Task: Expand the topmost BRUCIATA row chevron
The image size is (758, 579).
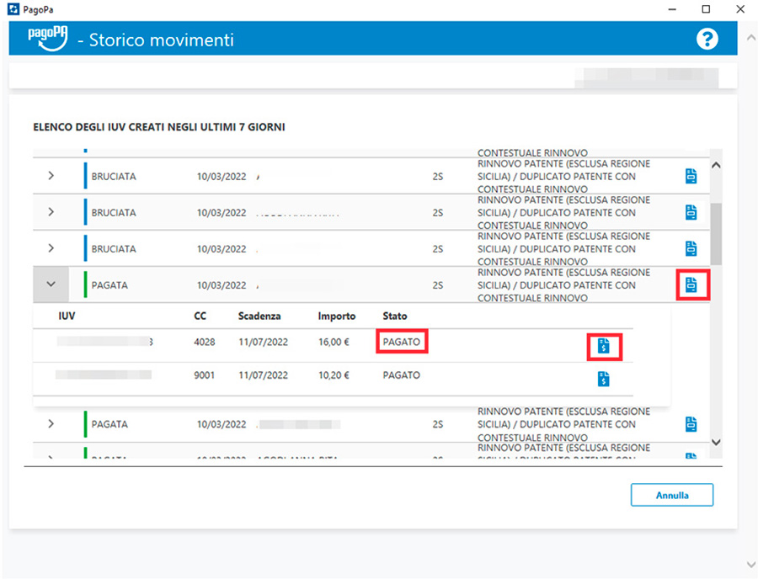Action: pos(51,176)
